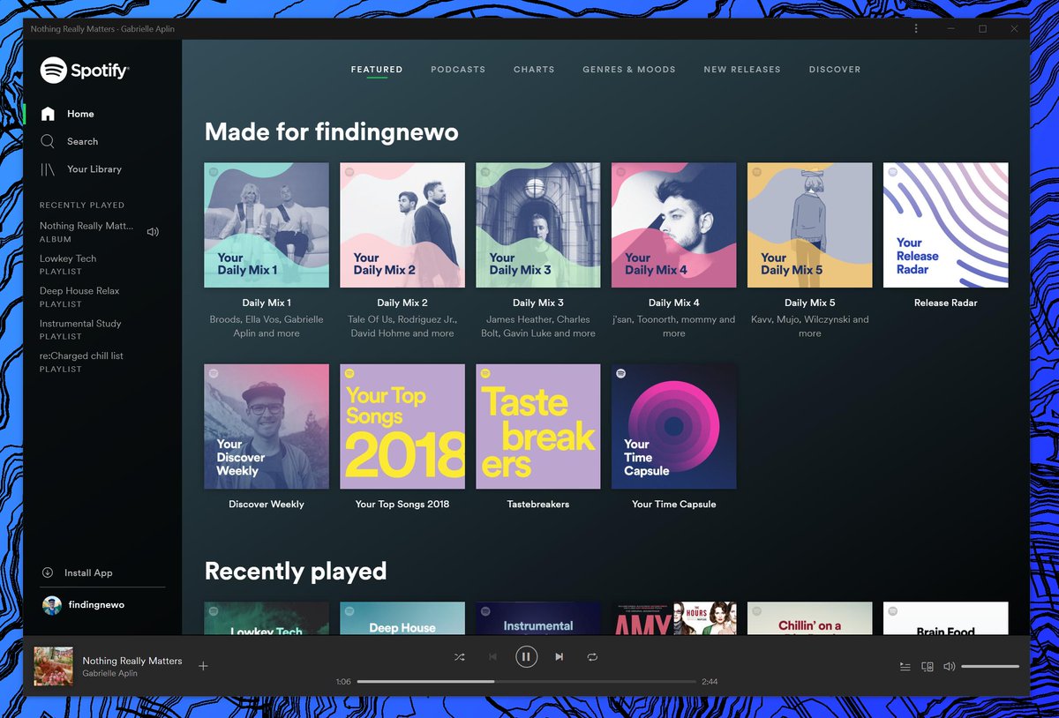1059x718 pixels.
Task: Skip to the next track
Action: [559, 657]
